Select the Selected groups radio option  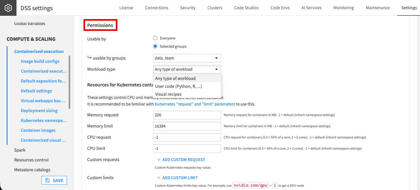tap(155, 46)
